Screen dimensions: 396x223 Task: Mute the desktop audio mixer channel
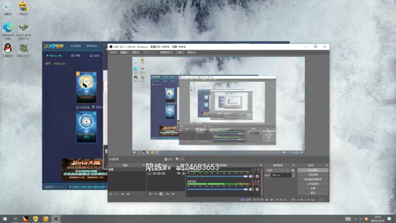pos(251,189)
